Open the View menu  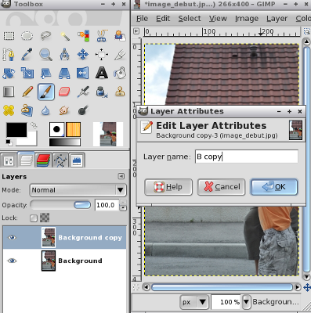click(x=218, y=19)
